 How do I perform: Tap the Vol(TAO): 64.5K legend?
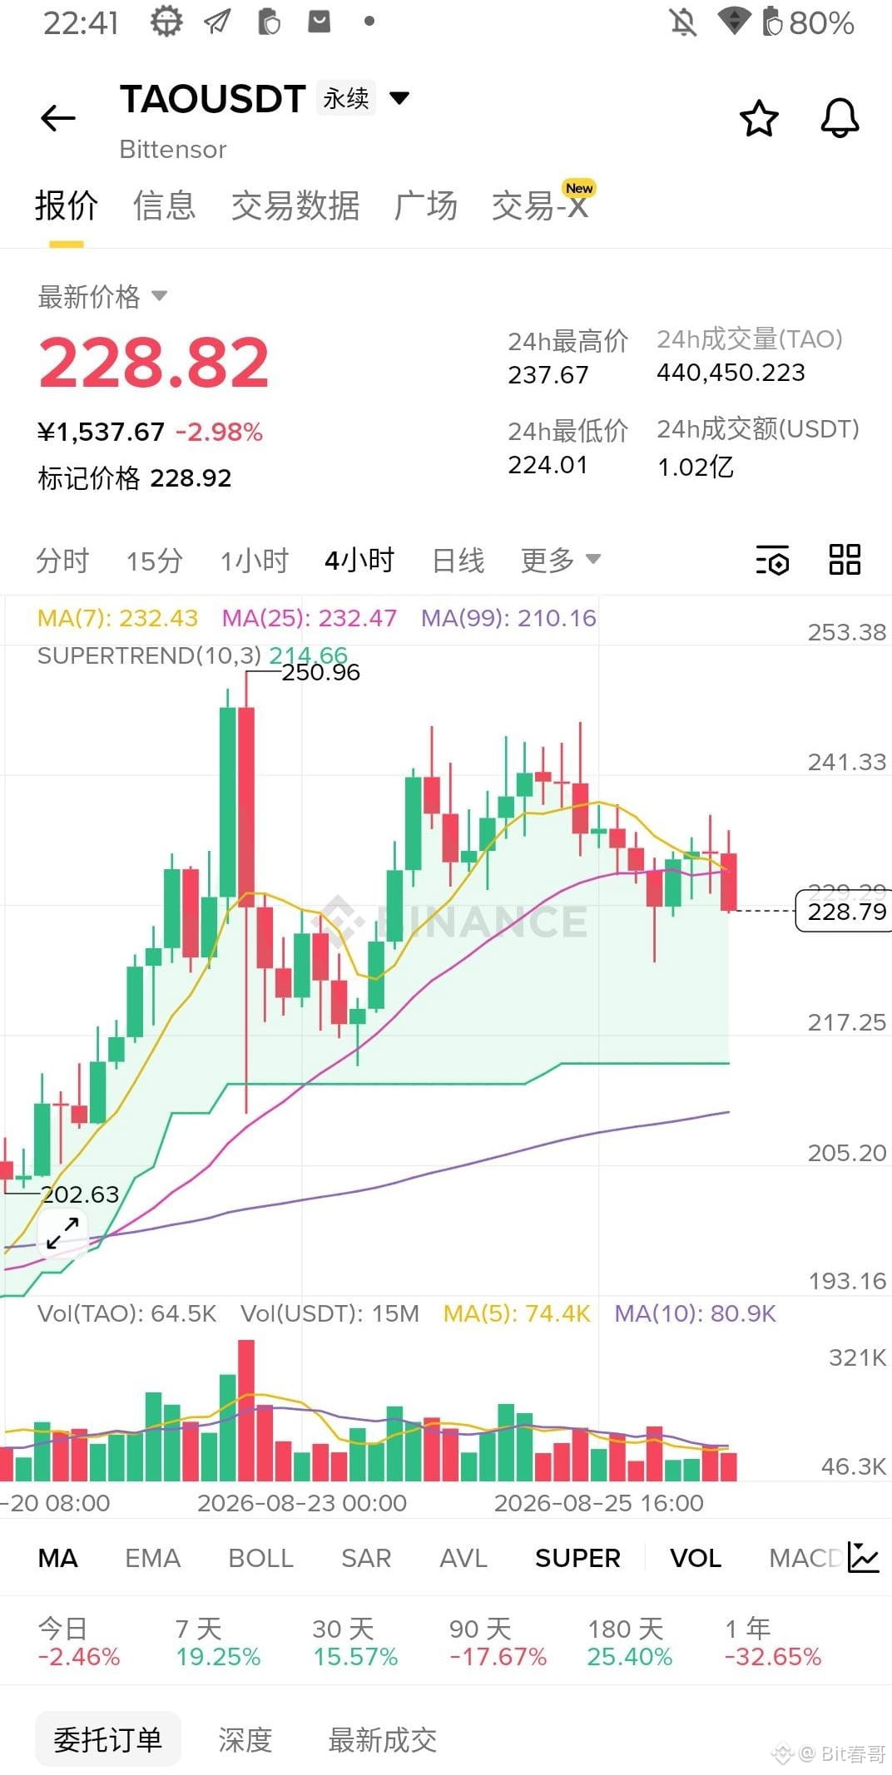click(126, 1313)
